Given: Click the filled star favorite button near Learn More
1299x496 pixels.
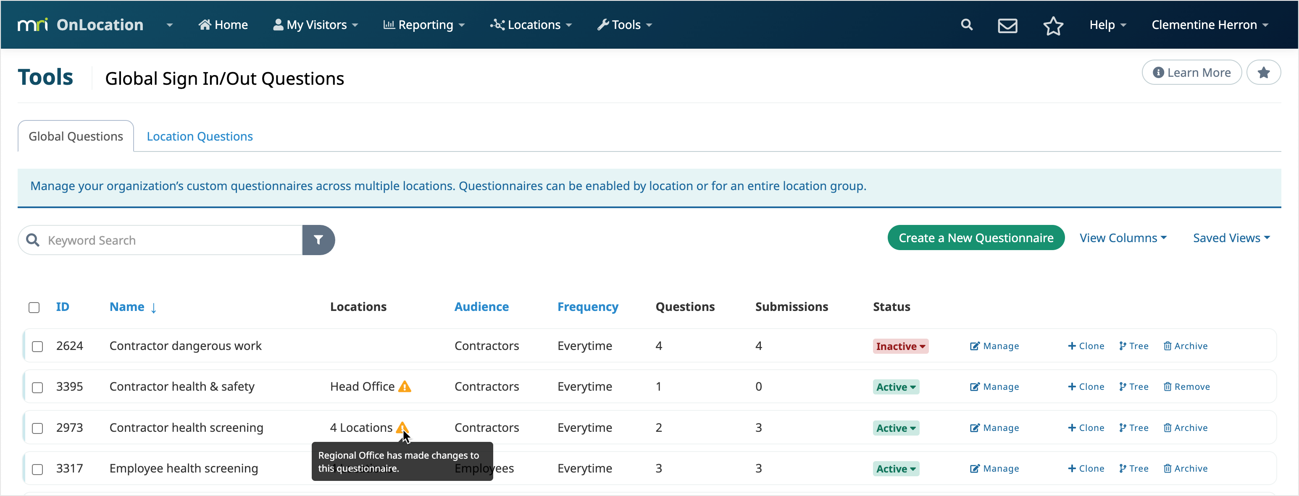Looking at the screenshot, I should (1263, 73).
